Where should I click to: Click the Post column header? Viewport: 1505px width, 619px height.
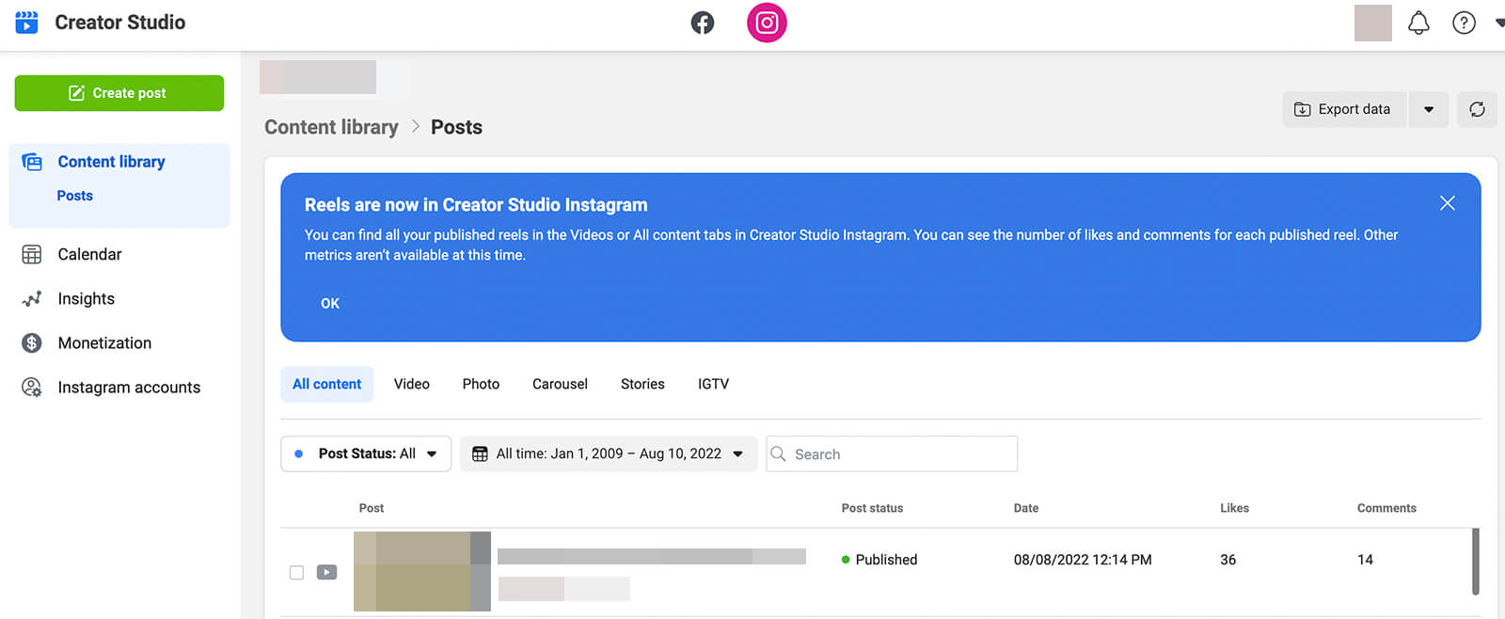372,508
